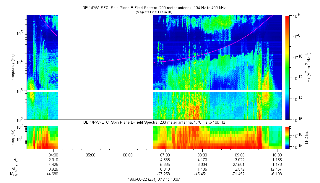This screenshot has height=183, width=320.
Task: Click the 'LFC Ex' color bar label
Action: click(x=307, y=137)
